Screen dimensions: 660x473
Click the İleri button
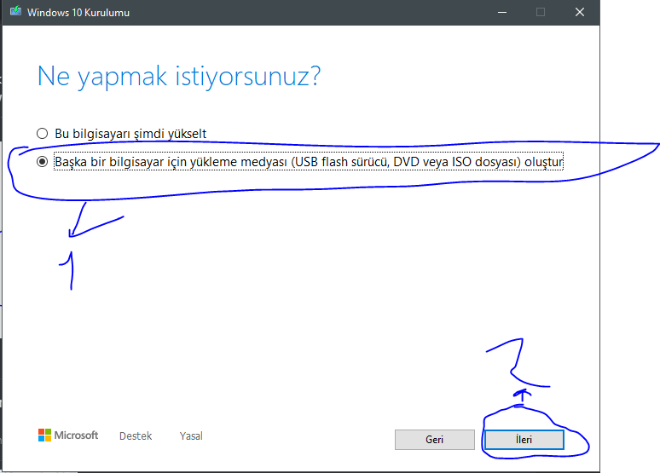tap(524, 440)
